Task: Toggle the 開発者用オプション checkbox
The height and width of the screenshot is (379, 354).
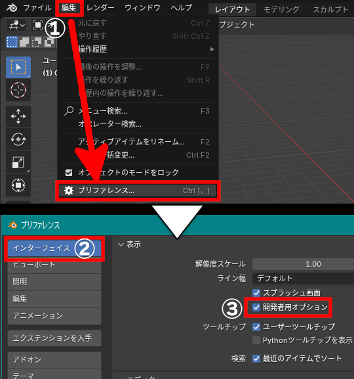Action: [256, 307]
